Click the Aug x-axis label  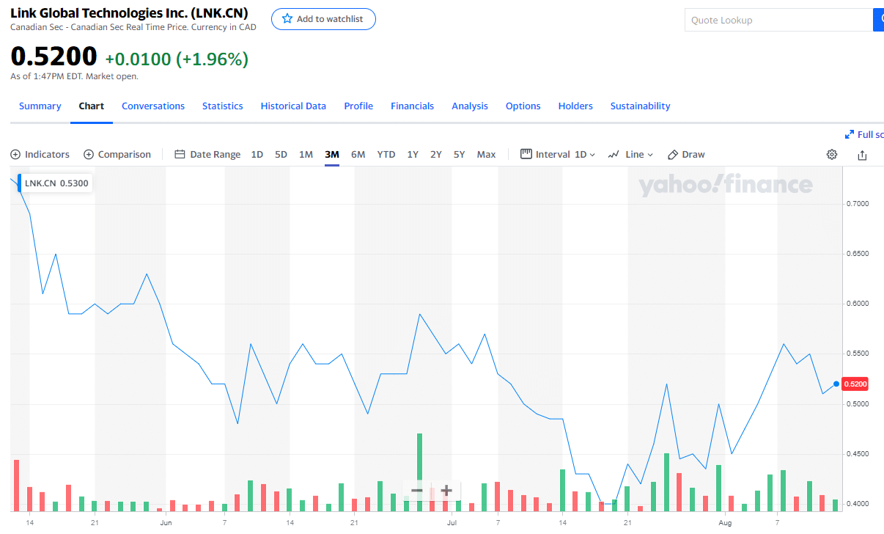[725, 523]
